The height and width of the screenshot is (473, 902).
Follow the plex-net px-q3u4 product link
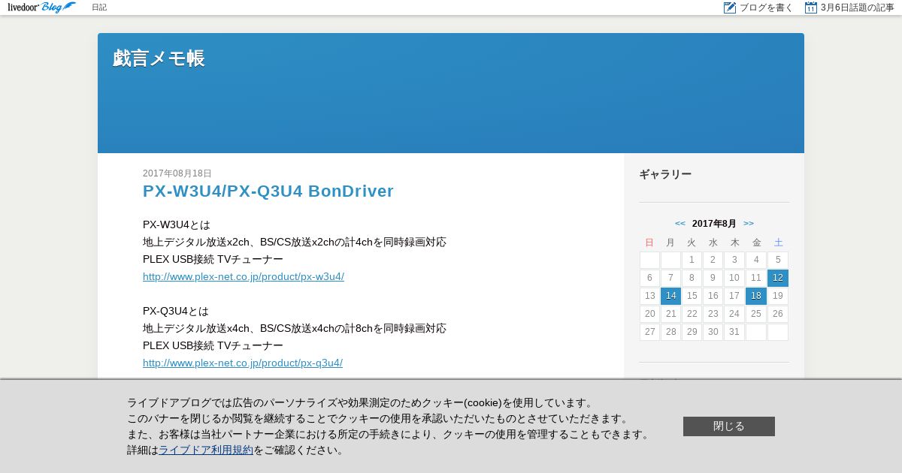[x=243, y=363]
